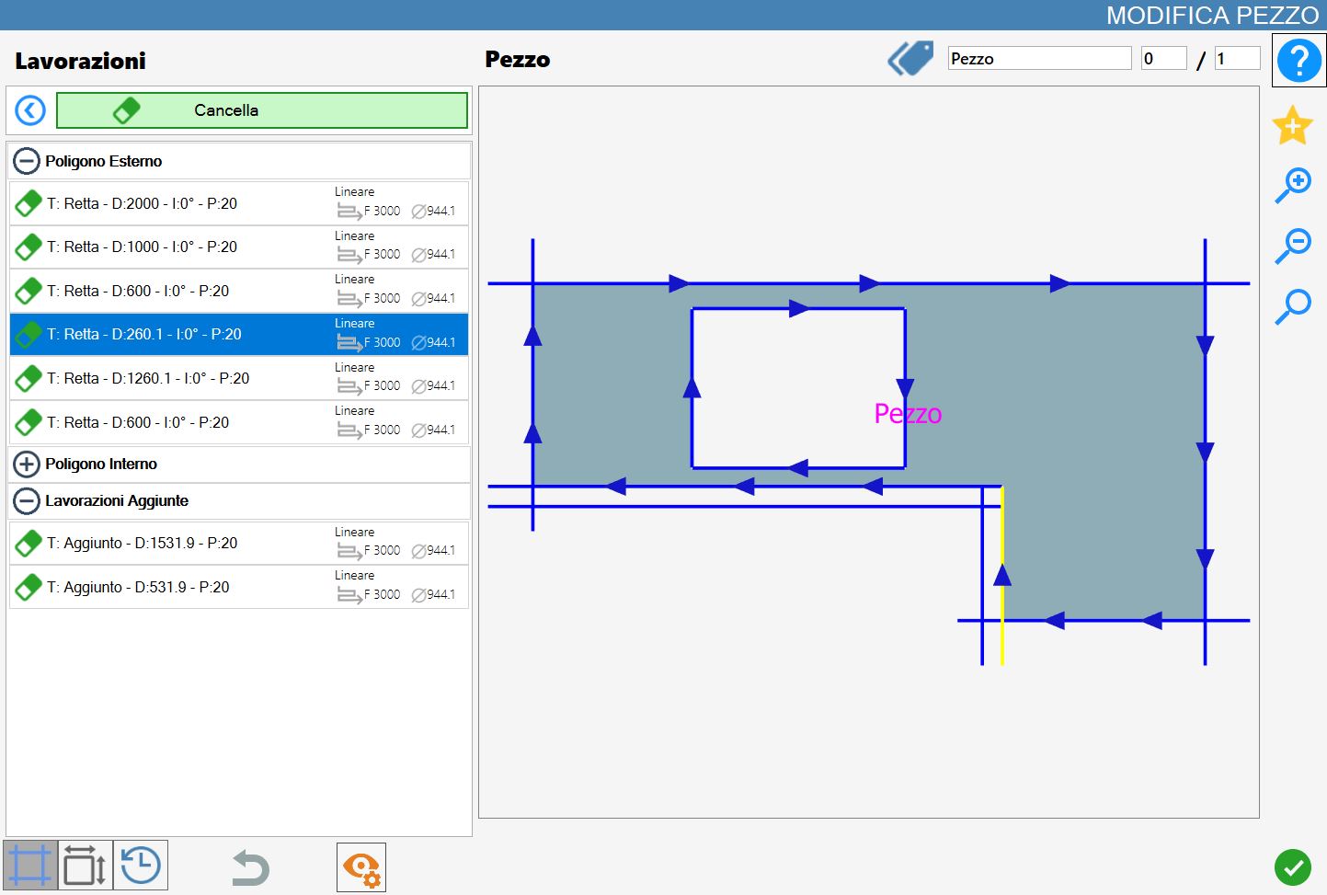Click the Cancella button

click(x=262, y=110)
